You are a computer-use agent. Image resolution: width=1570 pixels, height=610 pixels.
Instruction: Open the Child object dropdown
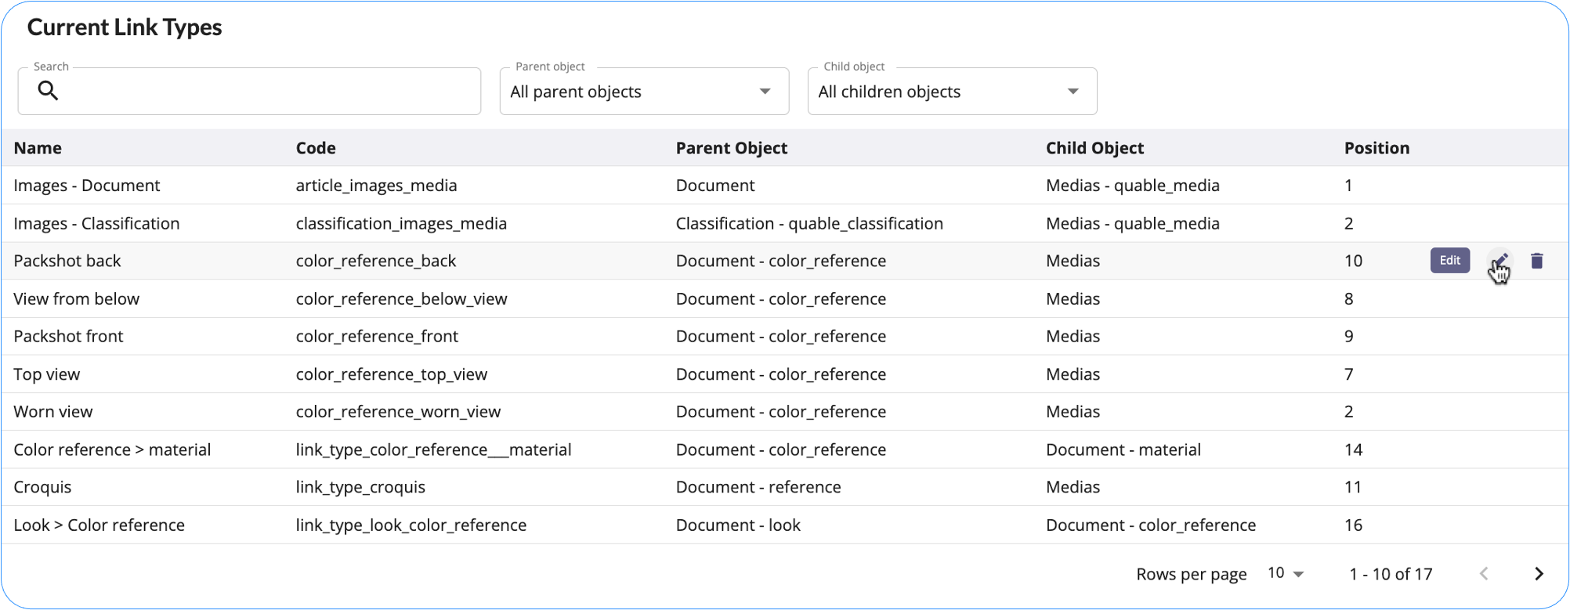pos(951,92)
